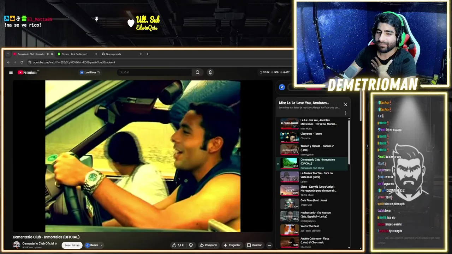Select Shiny - Easykid playlist item
452x254 pixels.
[x=314, y=190]
